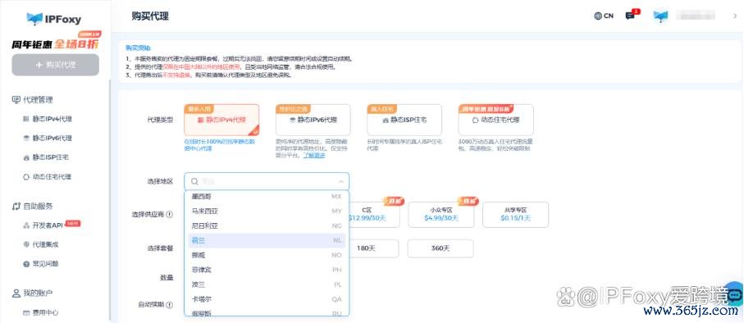Screen dimensions: 744x323
Task: Choose 马来西亚 MY from the region list
Action: (267, 211)
